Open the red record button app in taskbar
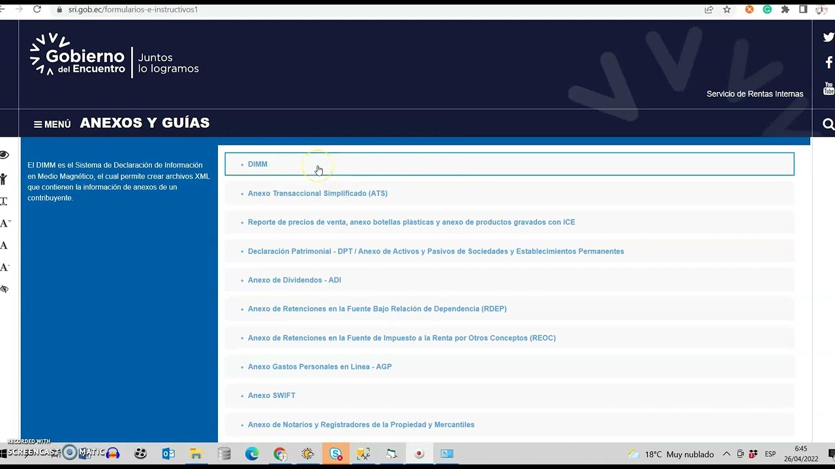The width and height of the screenshot is (835, 469). coord(419,454)
